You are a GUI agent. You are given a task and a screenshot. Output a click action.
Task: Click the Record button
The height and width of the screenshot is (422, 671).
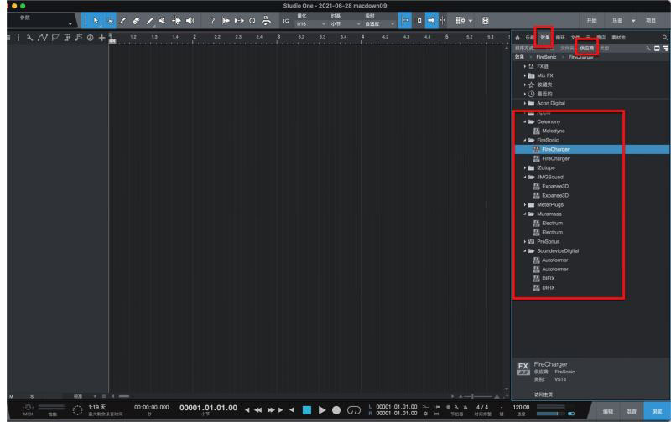pyautogui.click(x=336, y=410)
